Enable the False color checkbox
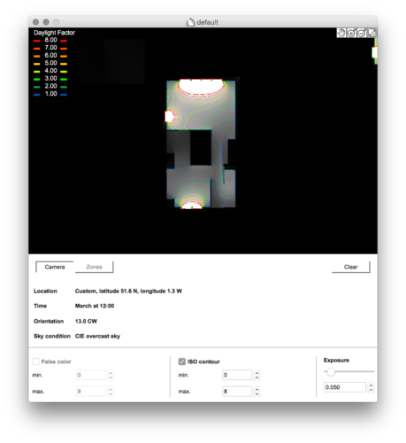The image size is (406, 443). 35,361
